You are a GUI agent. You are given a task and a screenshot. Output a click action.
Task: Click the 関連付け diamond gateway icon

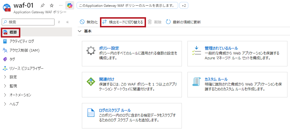[x=91, y=82]
